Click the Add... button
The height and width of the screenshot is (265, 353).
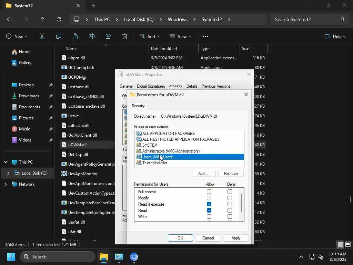click(203, 174)
